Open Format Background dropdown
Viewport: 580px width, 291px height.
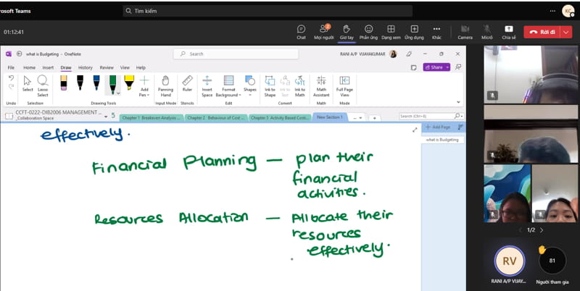(x=228, y=85)
